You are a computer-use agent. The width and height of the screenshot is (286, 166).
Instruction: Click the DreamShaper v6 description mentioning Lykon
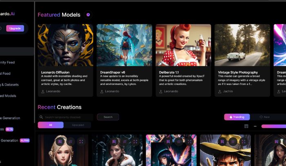(x=124, y=80)
